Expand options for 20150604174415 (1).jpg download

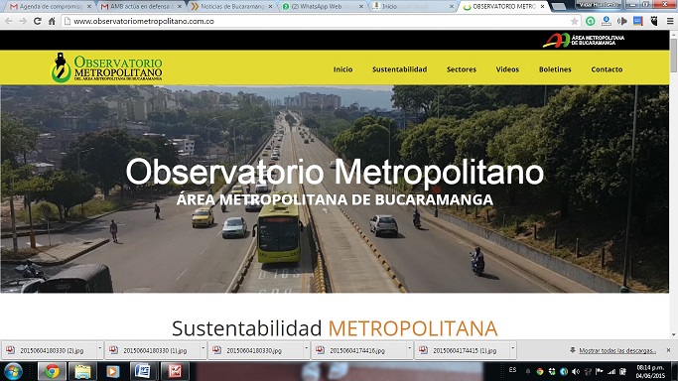pyautogui.click(x=513, y=350)
